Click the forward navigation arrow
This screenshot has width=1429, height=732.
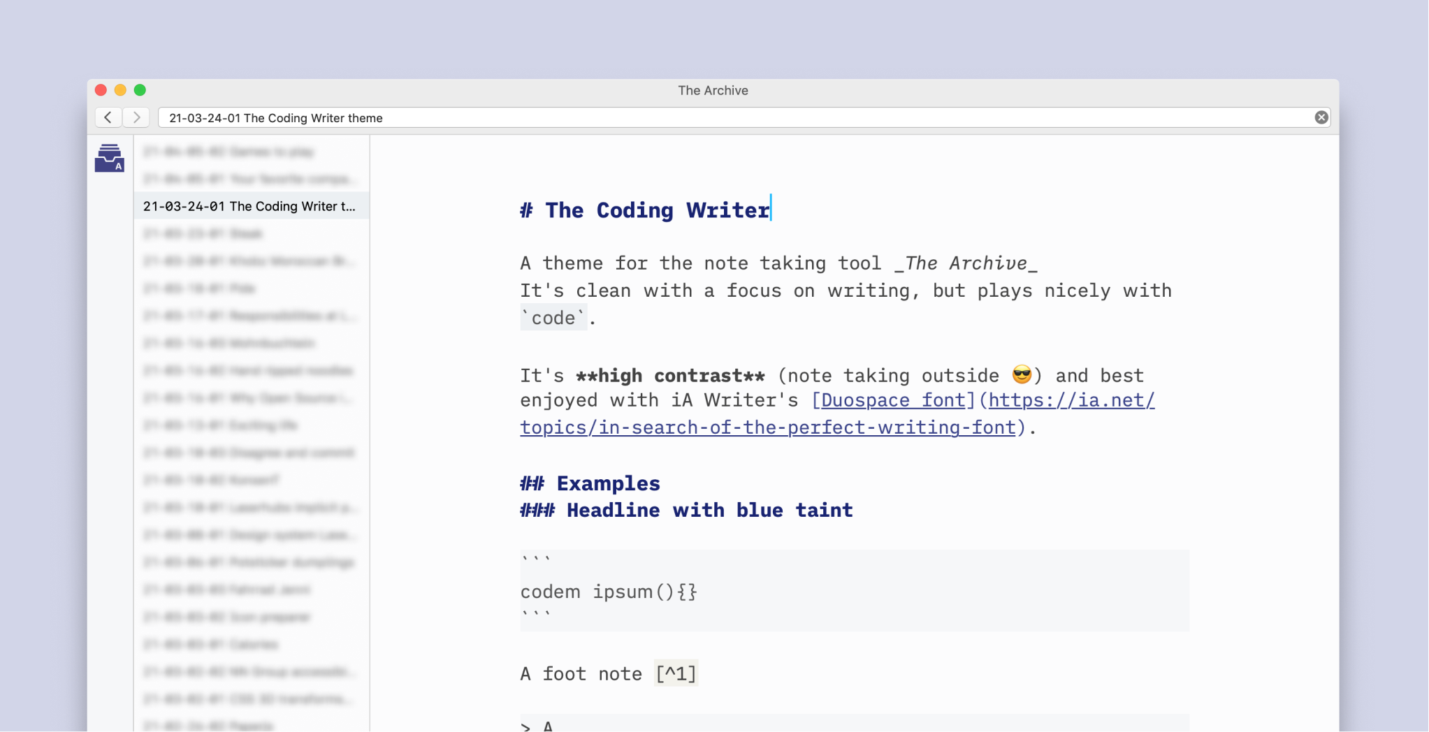coord(137,117)
